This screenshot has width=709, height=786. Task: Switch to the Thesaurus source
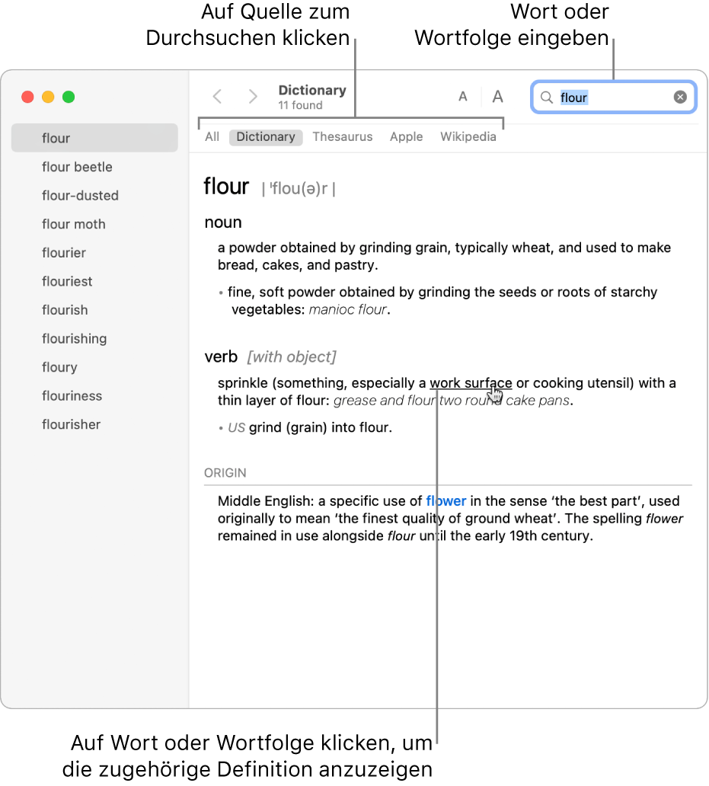[x=343, y=137]
